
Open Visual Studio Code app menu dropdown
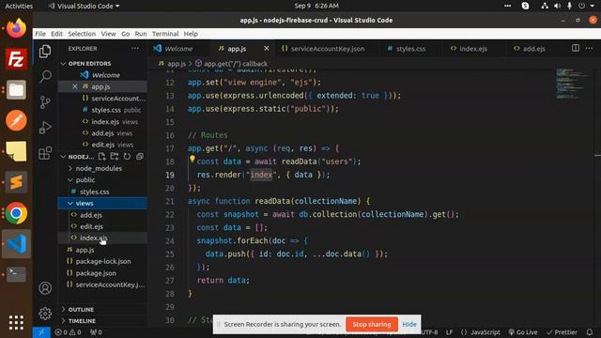tap(84, 6)
